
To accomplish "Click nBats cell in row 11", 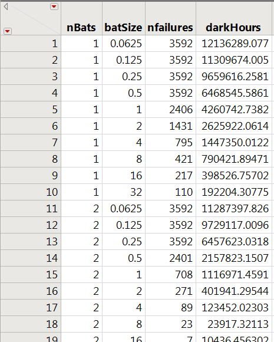I will pyautogui.click(x=81, y=209).
